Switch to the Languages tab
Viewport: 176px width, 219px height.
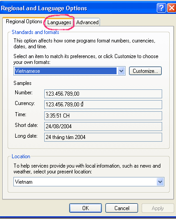point(59,22)
